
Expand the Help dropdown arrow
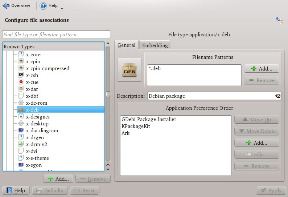pos(62,8)
